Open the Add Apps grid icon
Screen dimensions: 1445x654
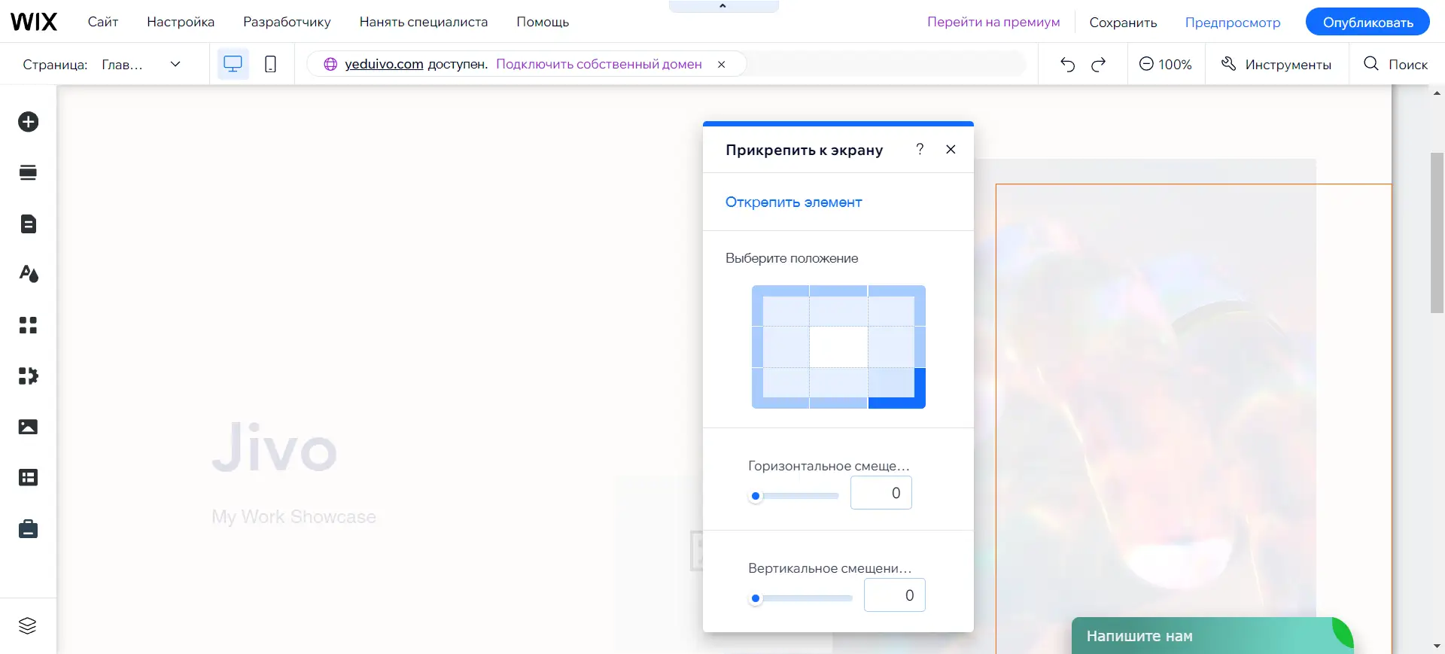29,325
